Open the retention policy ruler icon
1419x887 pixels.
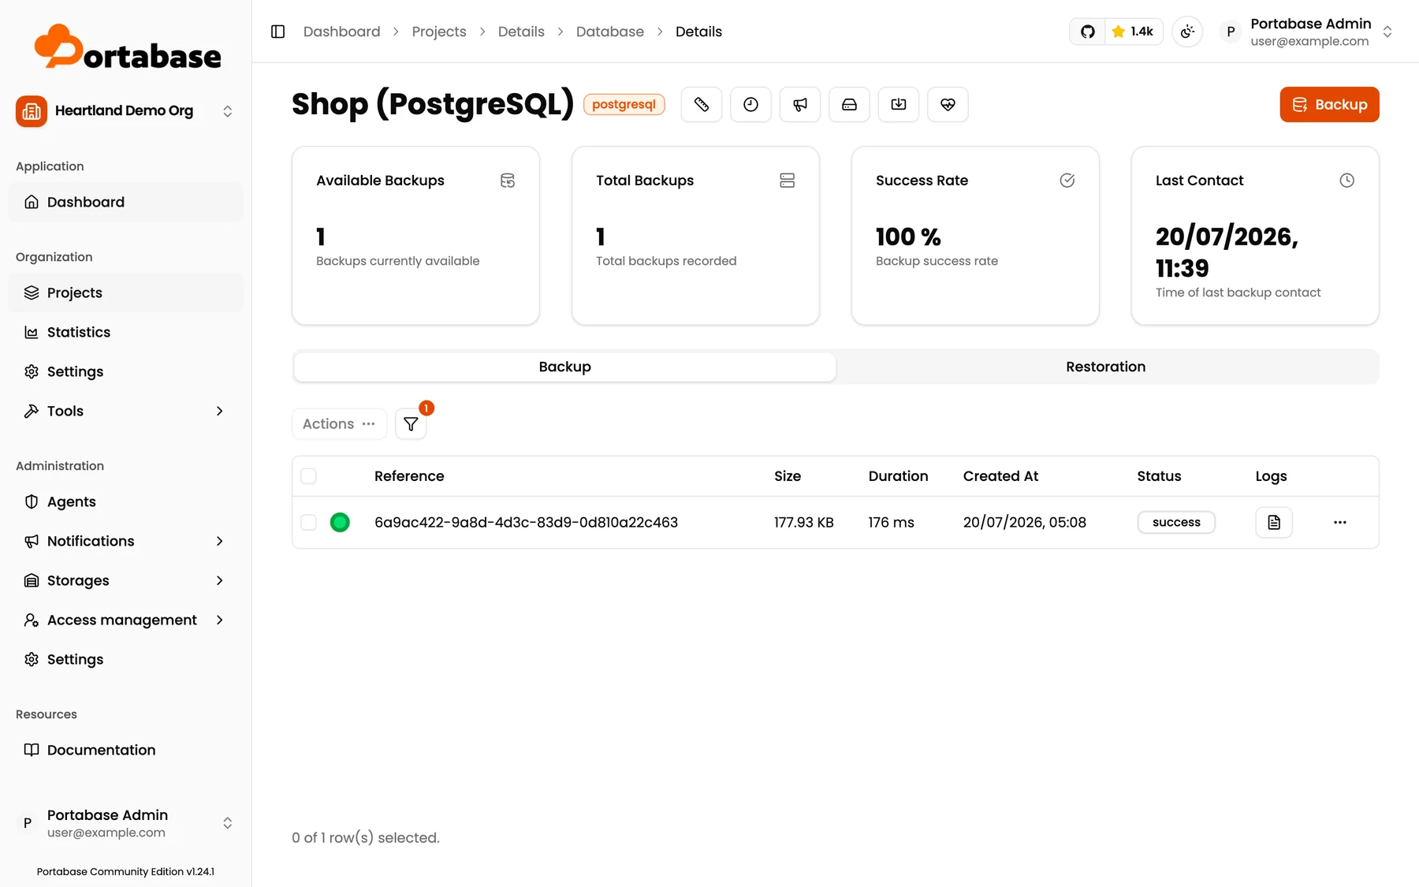point(702,104)
